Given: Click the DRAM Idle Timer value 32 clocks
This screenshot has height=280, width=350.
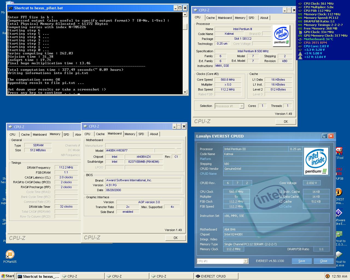Looking at the screenshot, I should pyautogui.click(x=66, y=206).
